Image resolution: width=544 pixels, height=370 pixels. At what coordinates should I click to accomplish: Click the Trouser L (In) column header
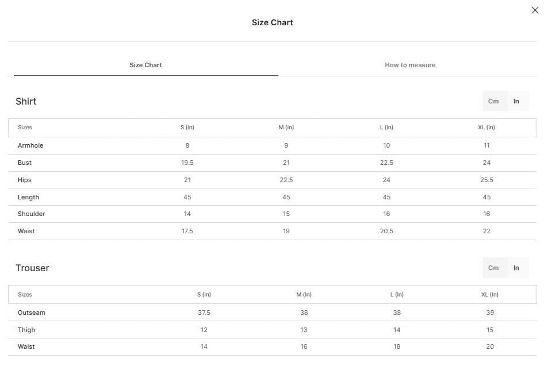click(397, 294)
